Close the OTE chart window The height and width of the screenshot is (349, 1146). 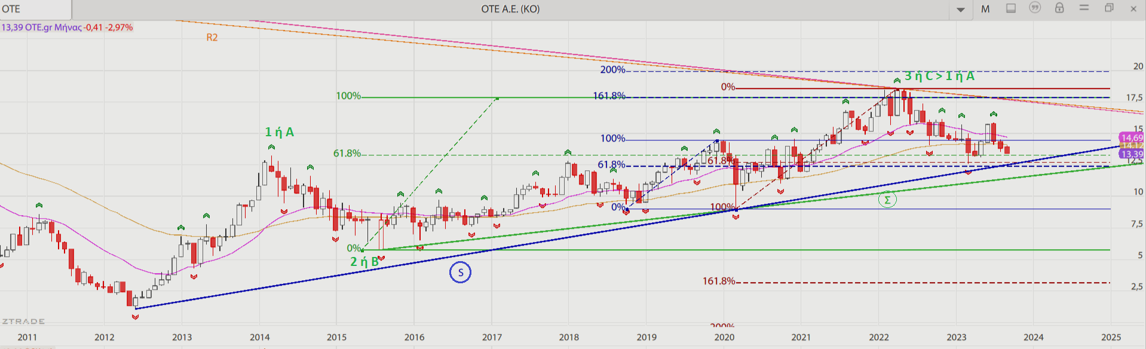[1133, 8]
